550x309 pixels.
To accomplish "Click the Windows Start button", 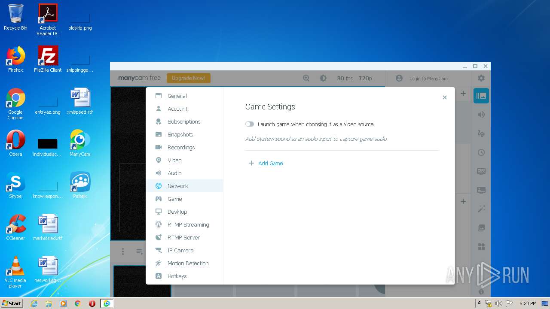I will point(12,303).
